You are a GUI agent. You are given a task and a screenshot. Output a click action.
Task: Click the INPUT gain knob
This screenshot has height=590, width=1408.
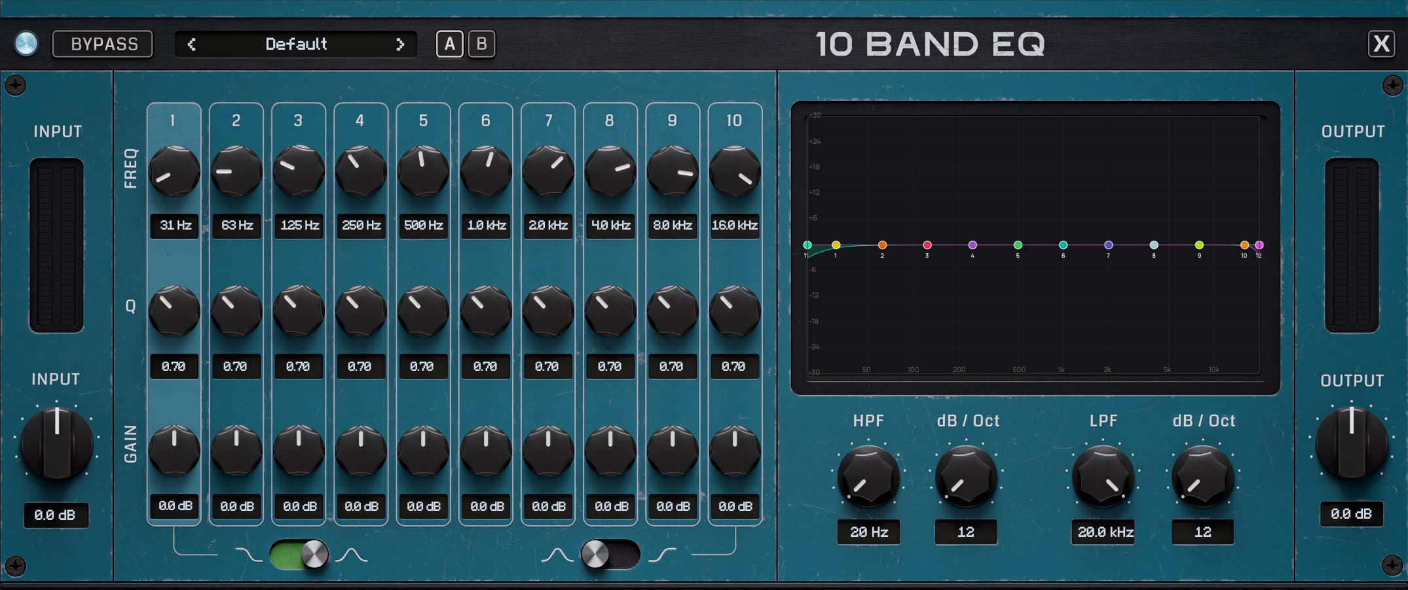pos(57,444)
